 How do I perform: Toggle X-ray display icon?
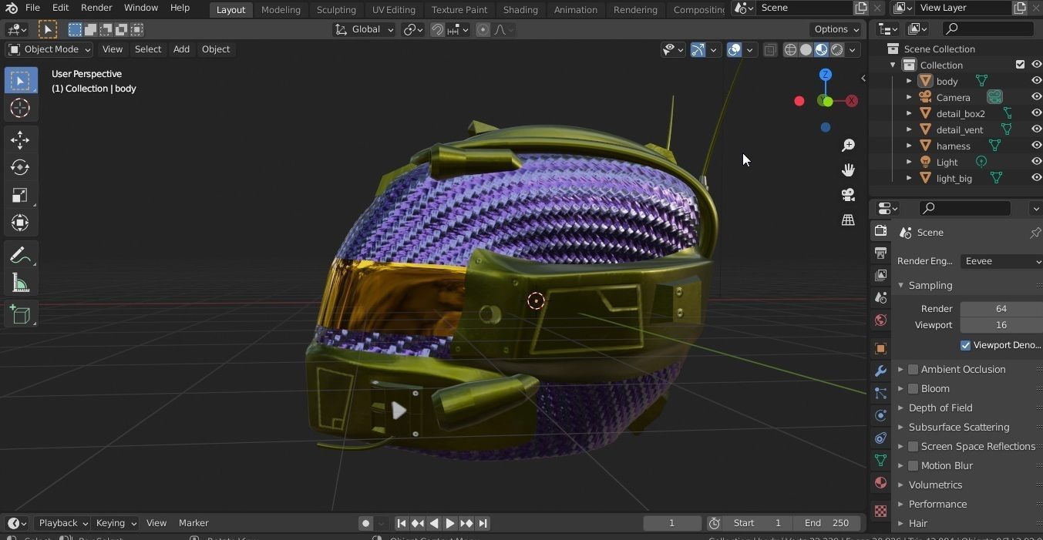770,49
